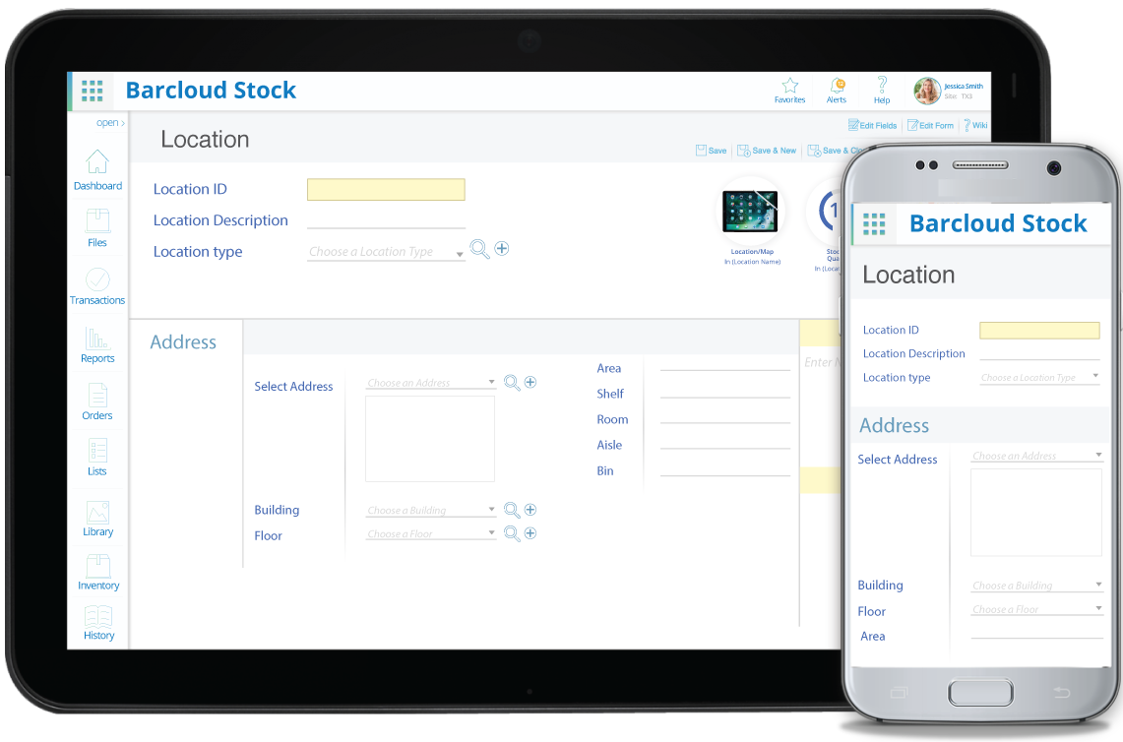Add new address plus icon
Screen dimensions: 1123x742
(x=530, y=383)
